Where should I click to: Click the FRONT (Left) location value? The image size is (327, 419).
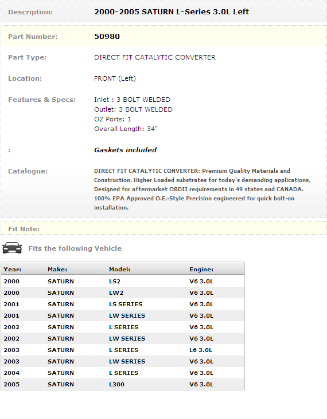115,78
